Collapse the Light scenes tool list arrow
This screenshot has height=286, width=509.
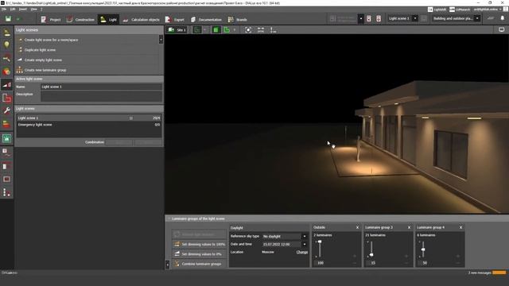click(x=161, y=39)
